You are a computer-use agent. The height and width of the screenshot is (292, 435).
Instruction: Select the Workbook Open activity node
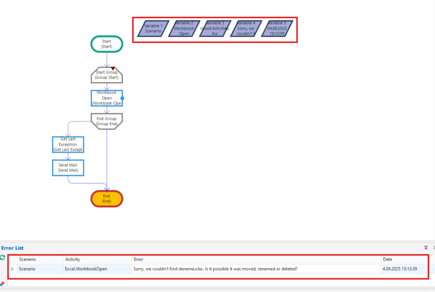107,98
